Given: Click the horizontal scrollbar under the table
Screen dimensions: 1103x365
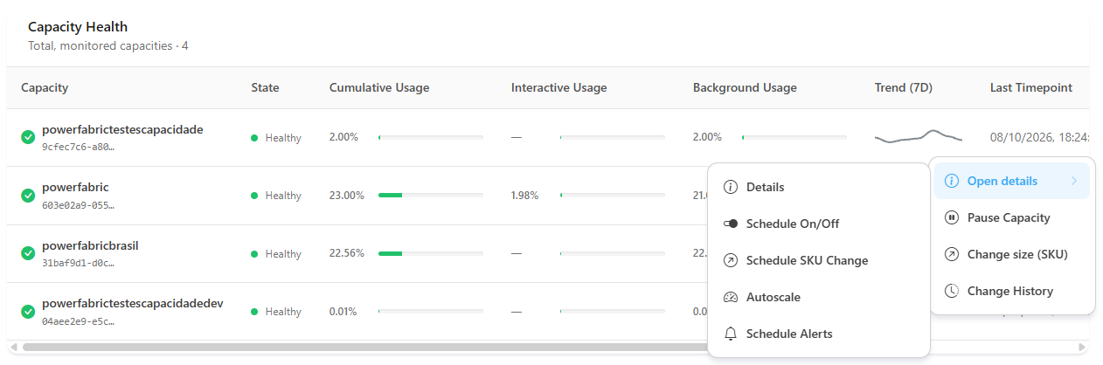Looking at the screenshot, I should coord(367,347).
